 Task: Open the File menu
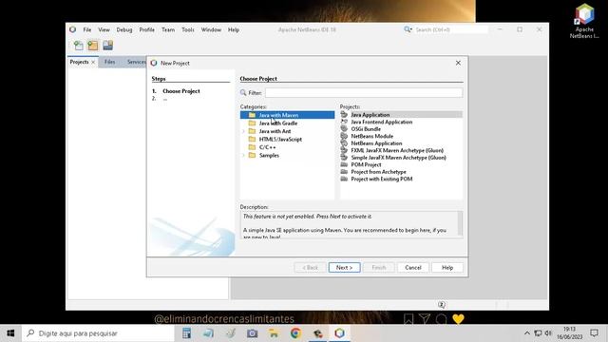coord(87,29)
